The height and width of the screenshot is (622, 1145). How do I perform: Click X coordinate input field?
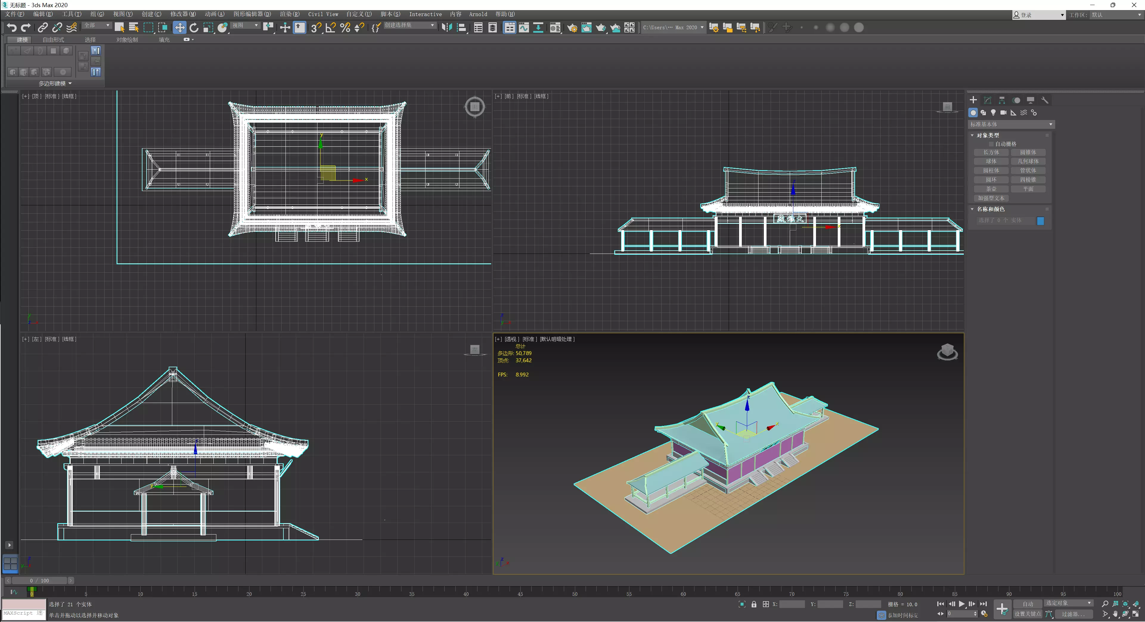pyautogui.click(x=792, y=604)
